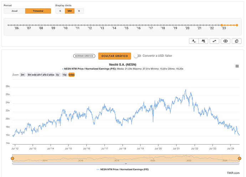The width and height of the screenshot is (246, 177).
Task: Click the left navigator handle below chart
Action: (x=12, y=158)
